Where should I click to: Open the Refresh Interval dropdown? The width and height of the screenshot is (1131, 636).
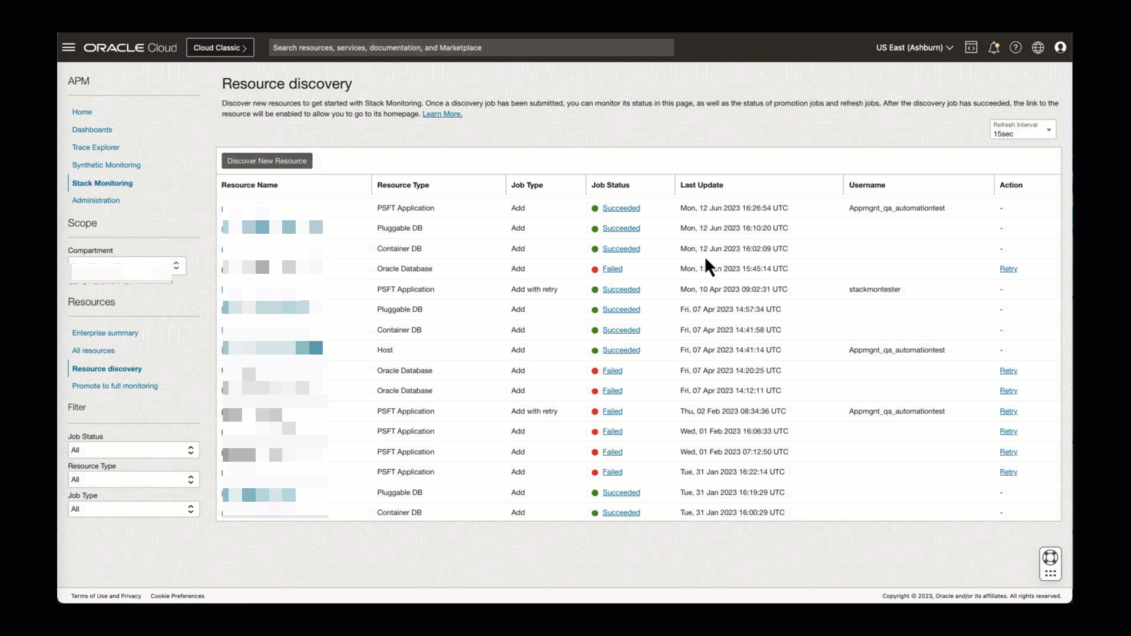click(1023, 129)
